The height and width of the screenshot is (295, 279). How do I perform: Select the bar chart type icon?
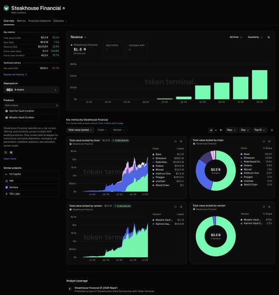click(x=221, y=130)
